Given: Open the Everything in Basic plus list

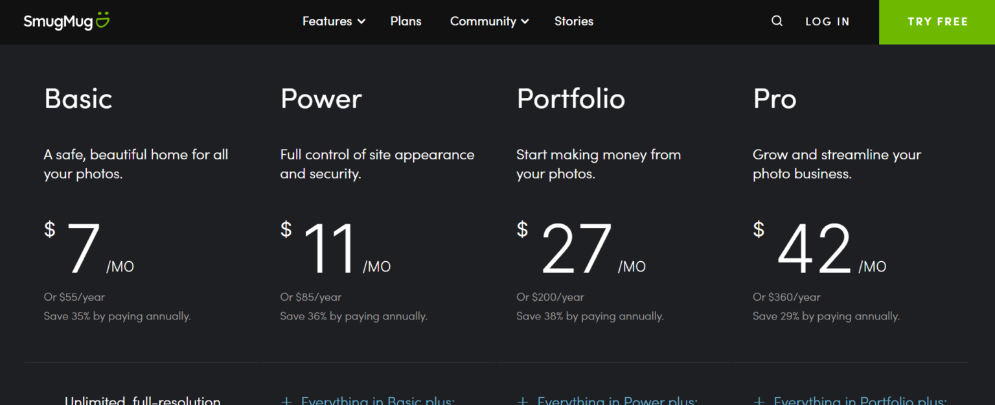Looking at the screenshot, I should coord(378,401).
